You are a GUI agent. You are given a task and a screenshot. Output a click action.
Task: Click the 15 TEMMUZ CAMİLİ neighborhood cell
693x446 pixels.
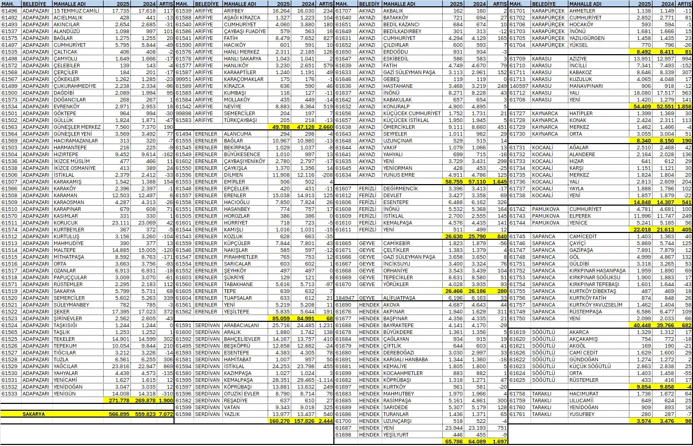coord(70,11)
